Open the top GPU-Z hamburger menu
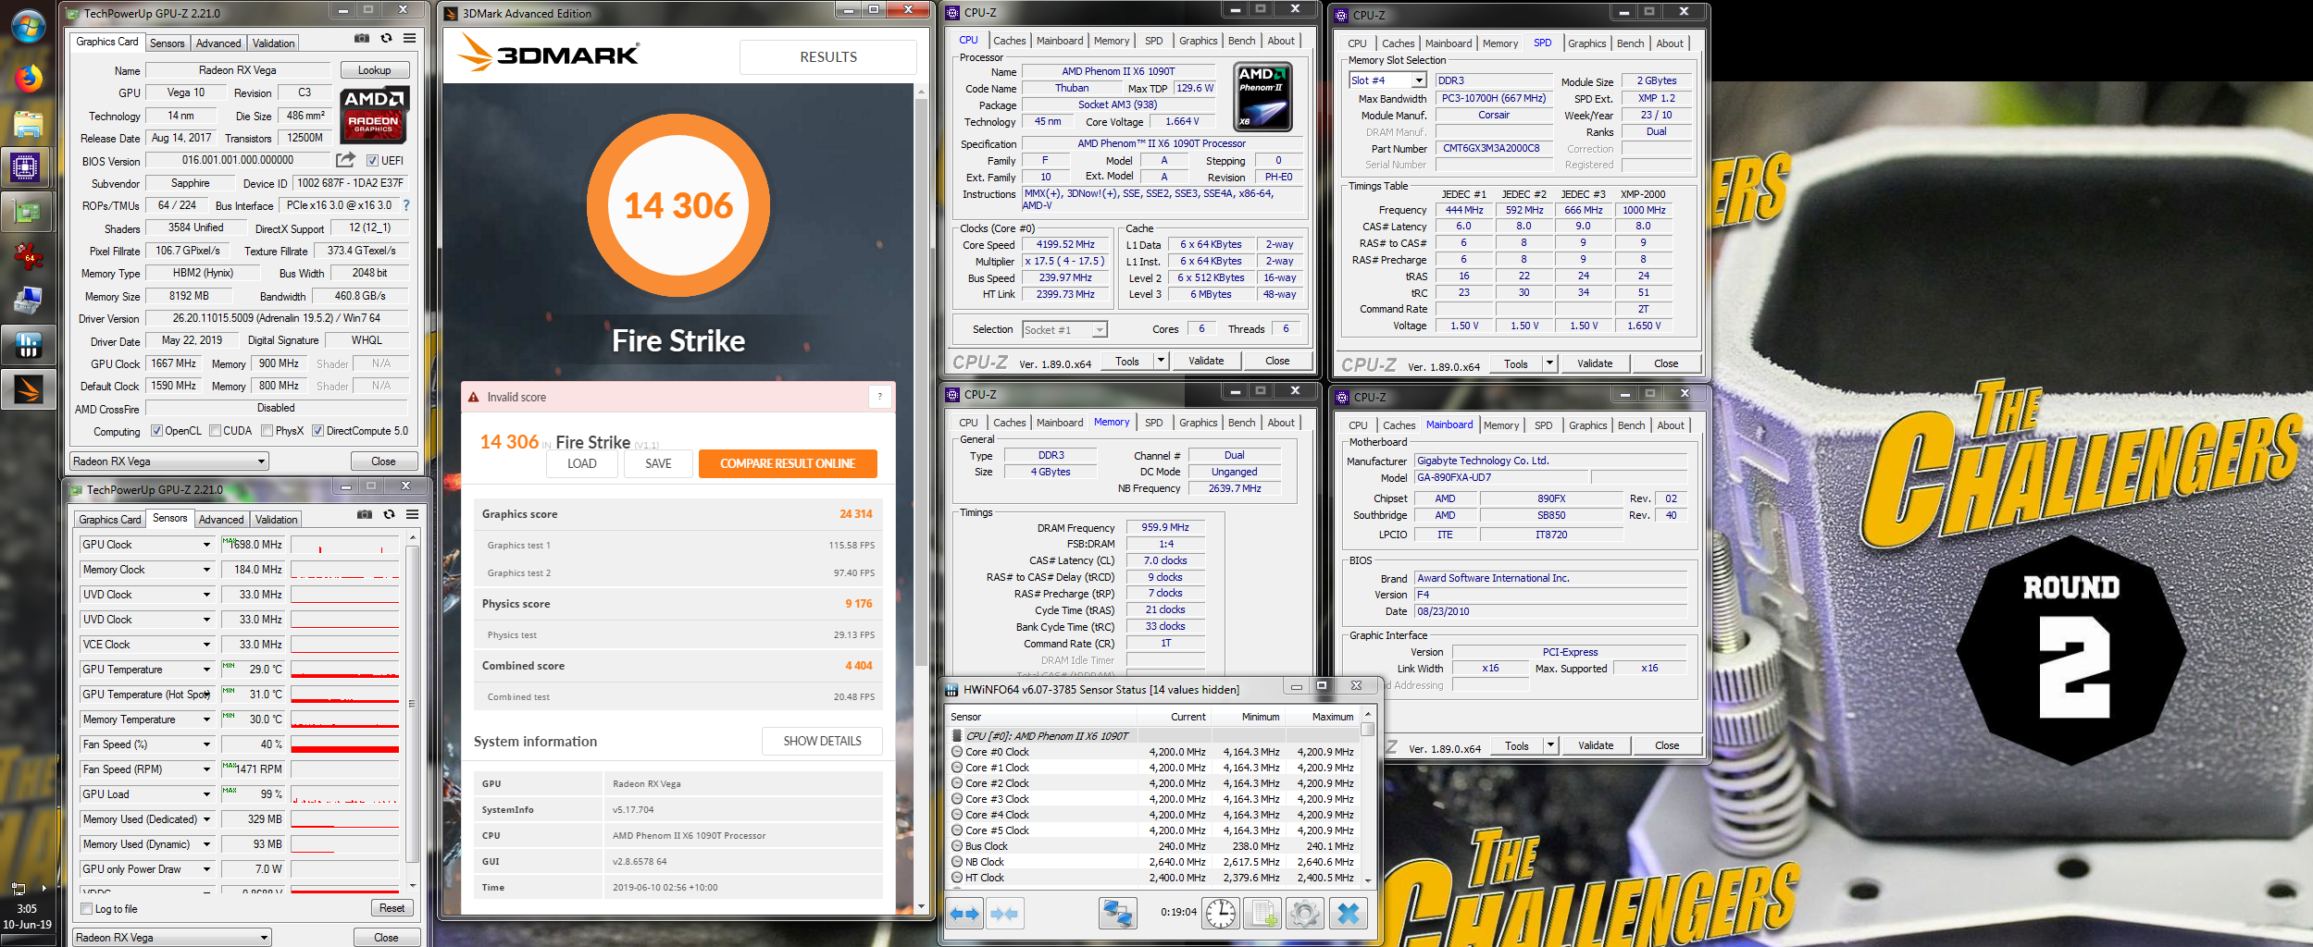The height and width of the screenshot is (947, 2313). pos(409,39)
